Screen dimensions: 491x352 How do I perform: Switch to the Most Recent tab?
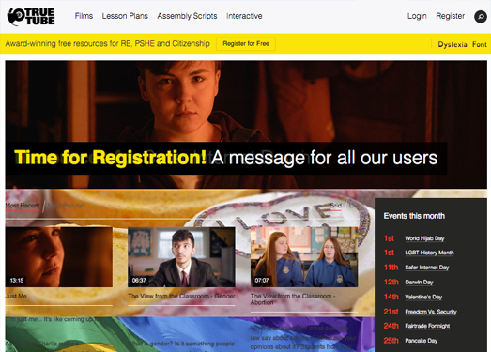point(23,206)
